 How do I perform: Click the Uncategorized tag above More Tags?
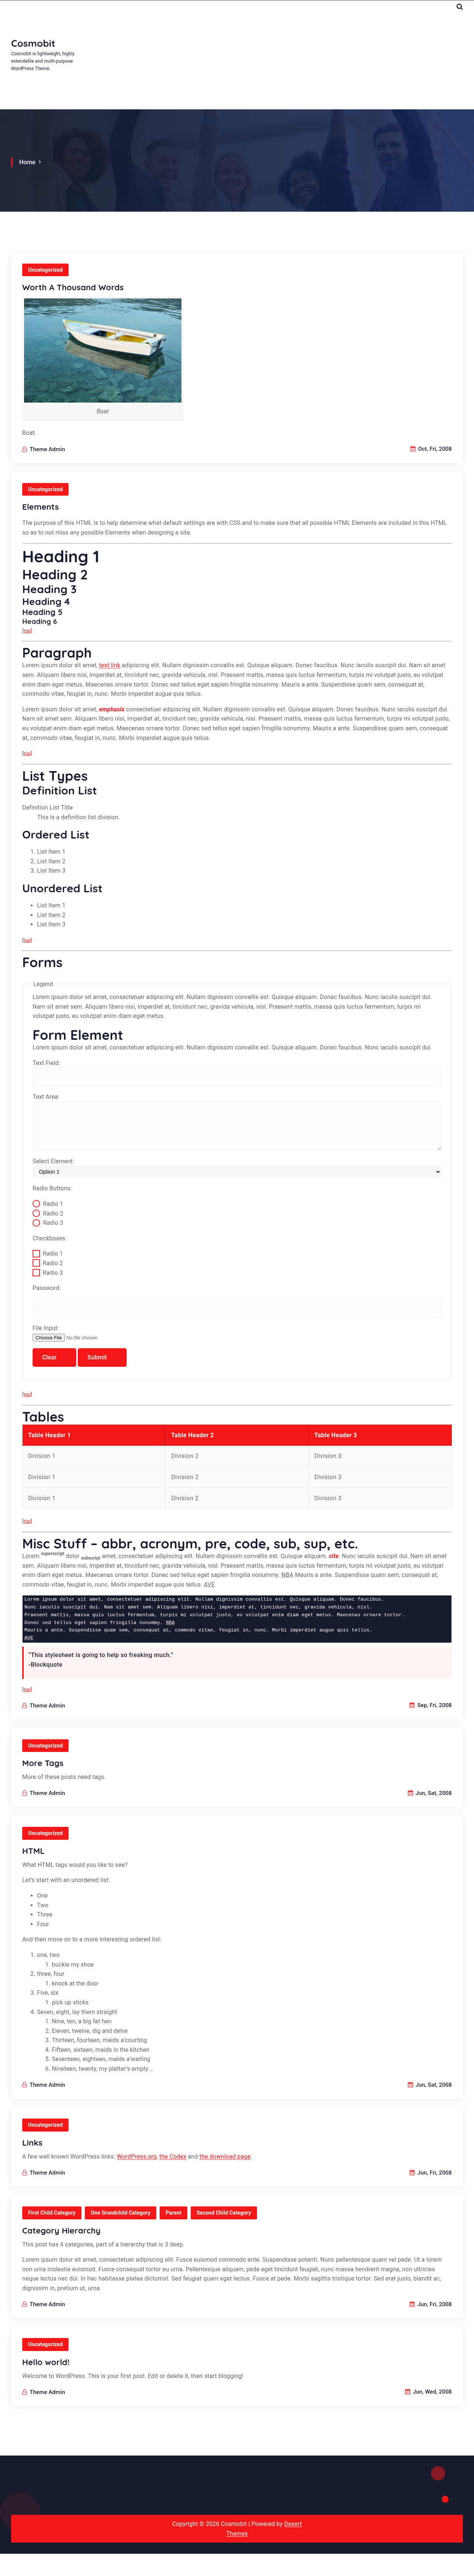(x=45, y=1746)
